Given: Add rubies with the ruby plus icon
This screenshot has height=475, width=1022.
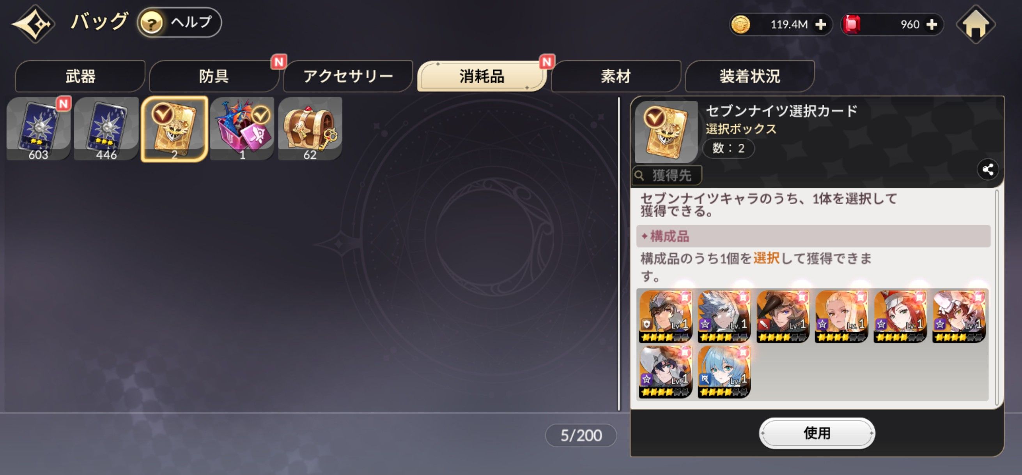Looking at the screenshot, I should click(x=932, y=25).
